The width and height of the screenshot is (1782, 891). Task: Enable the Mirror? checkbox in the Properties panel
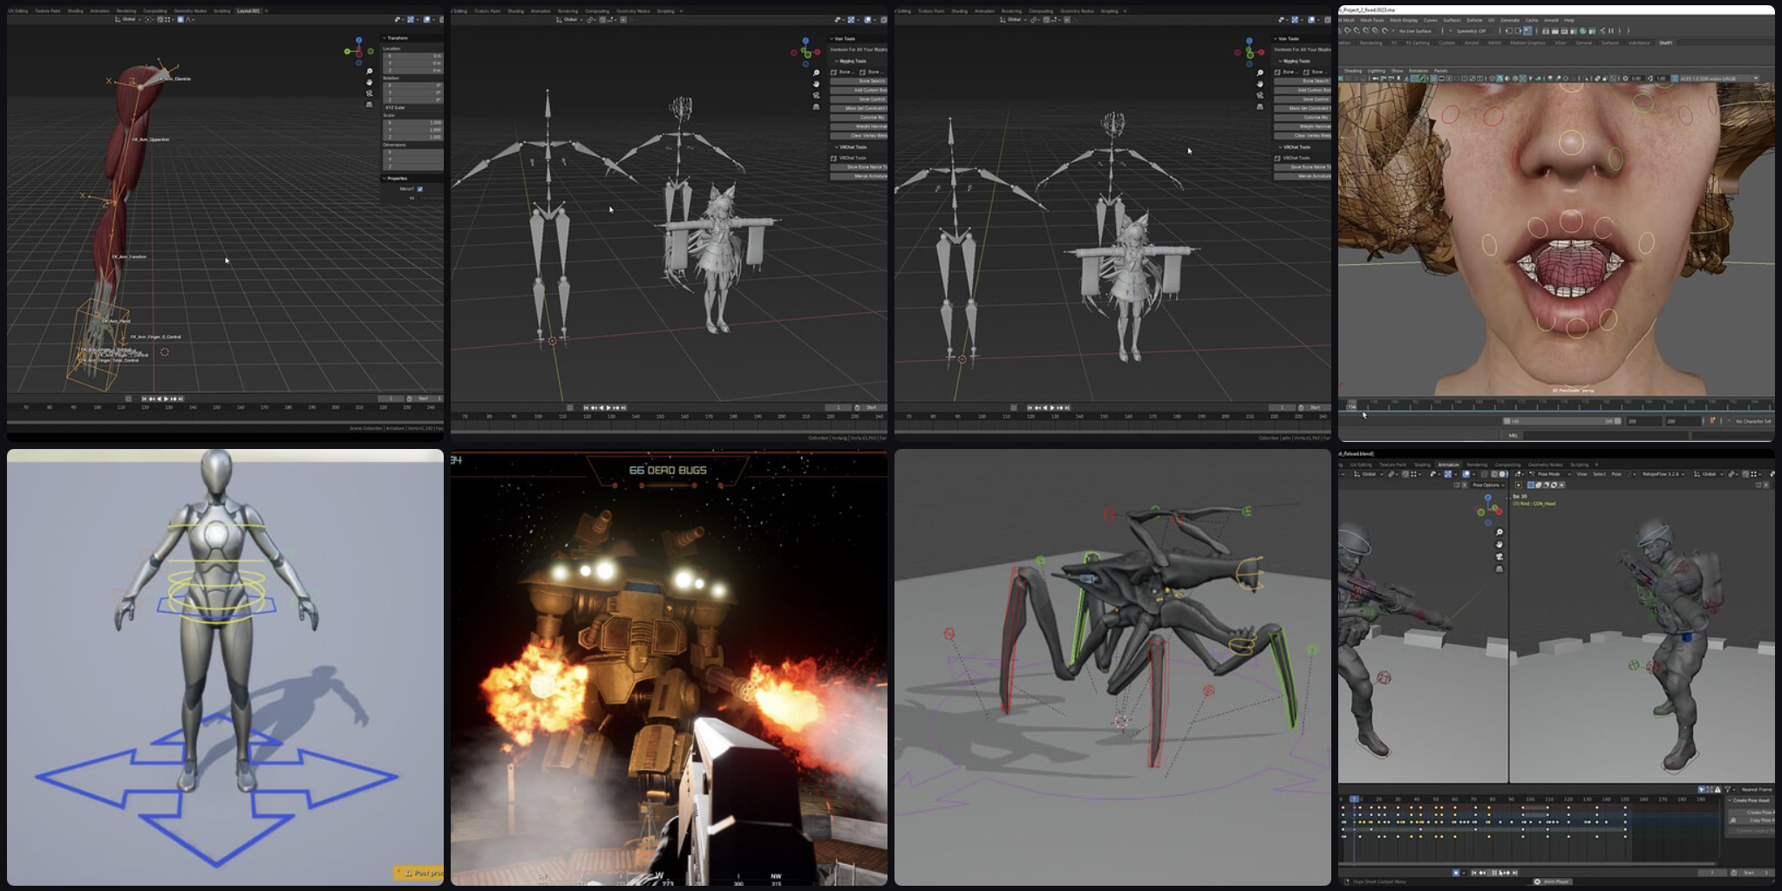[x=419, y=188]
